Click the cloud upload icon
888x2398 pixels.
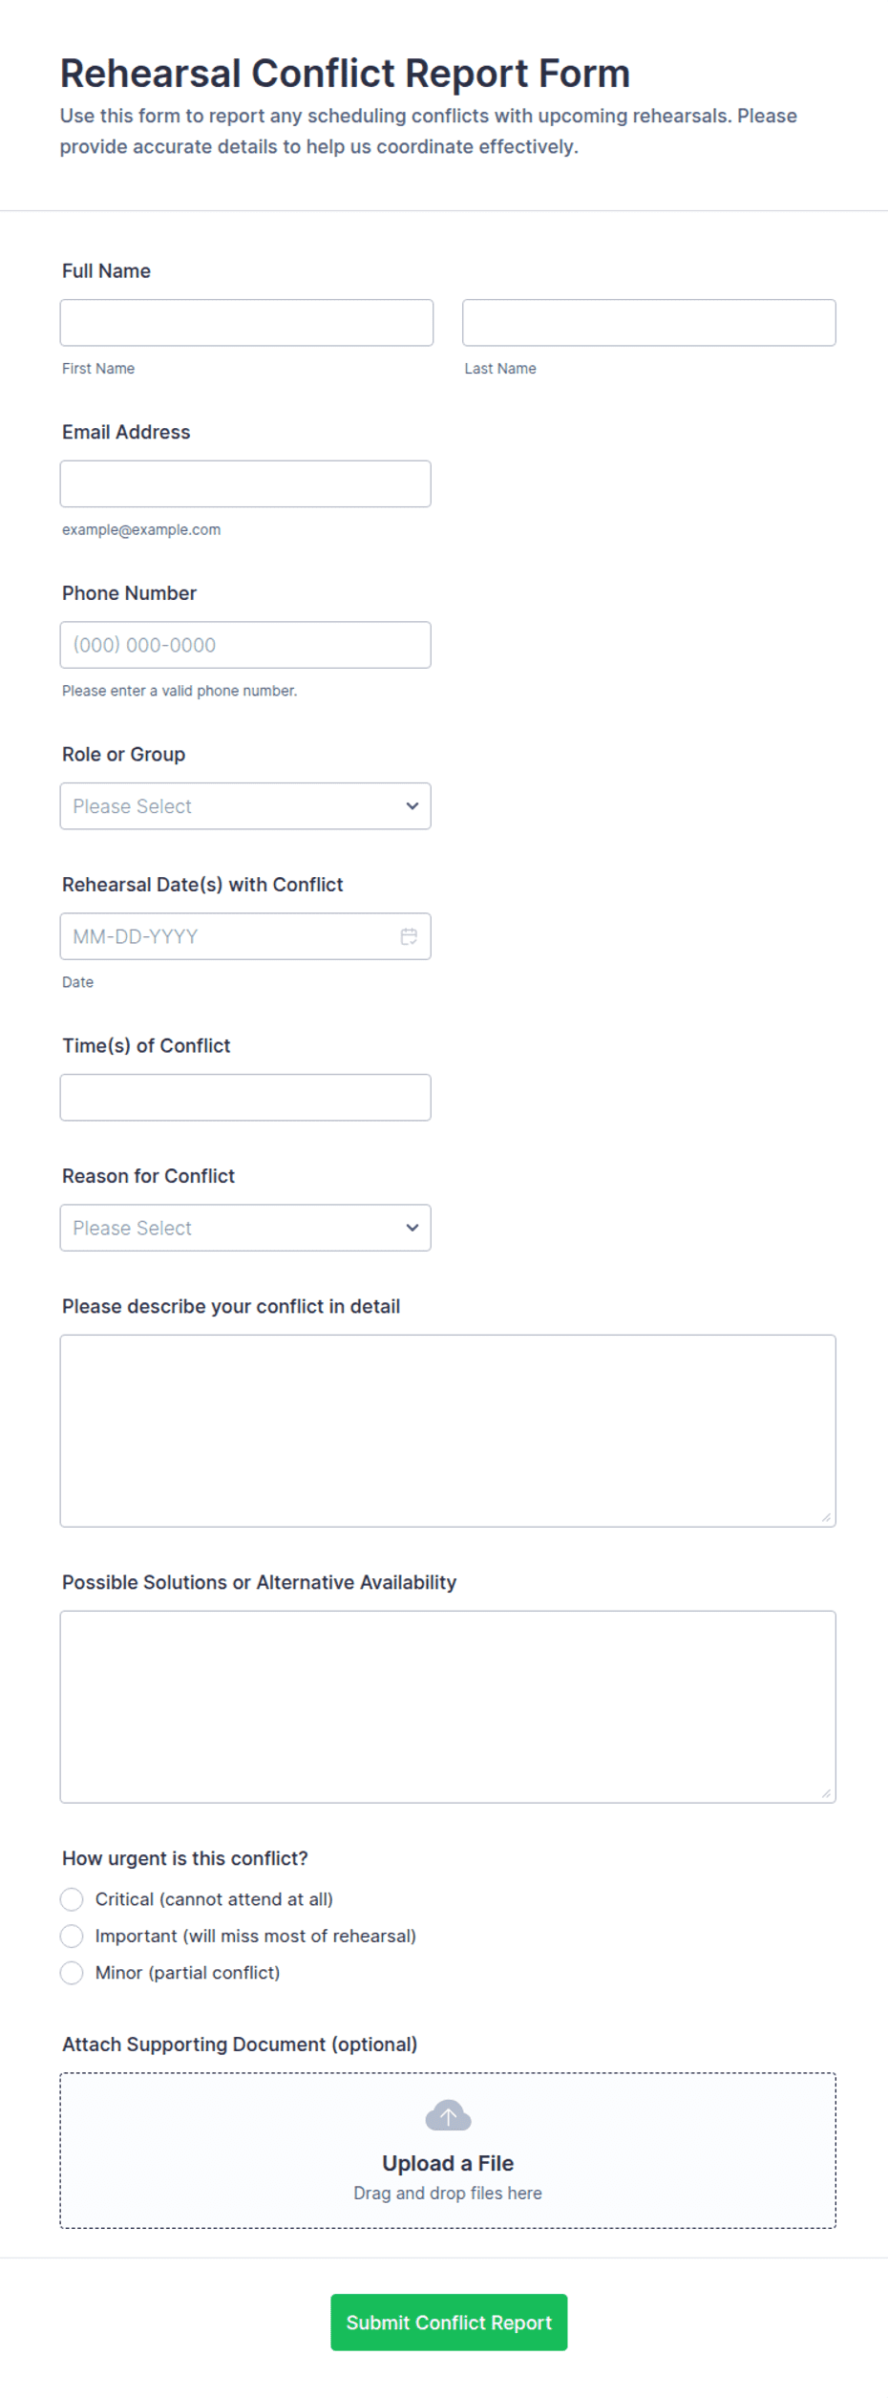(448, 2116)
